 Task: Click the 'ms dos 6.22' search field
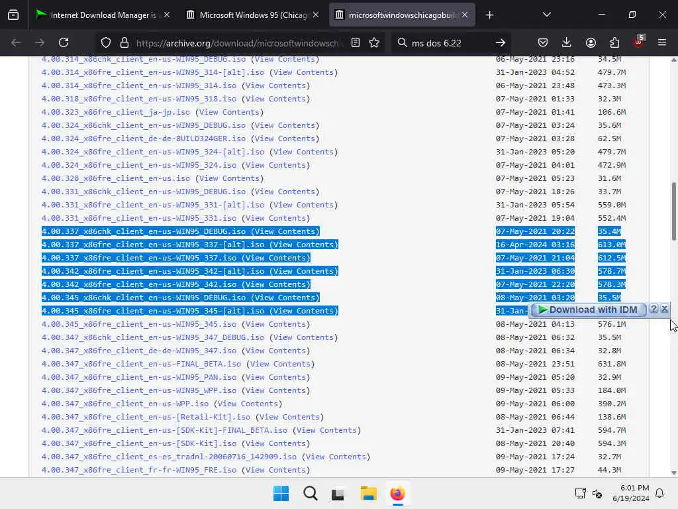(x=450, y=43)
